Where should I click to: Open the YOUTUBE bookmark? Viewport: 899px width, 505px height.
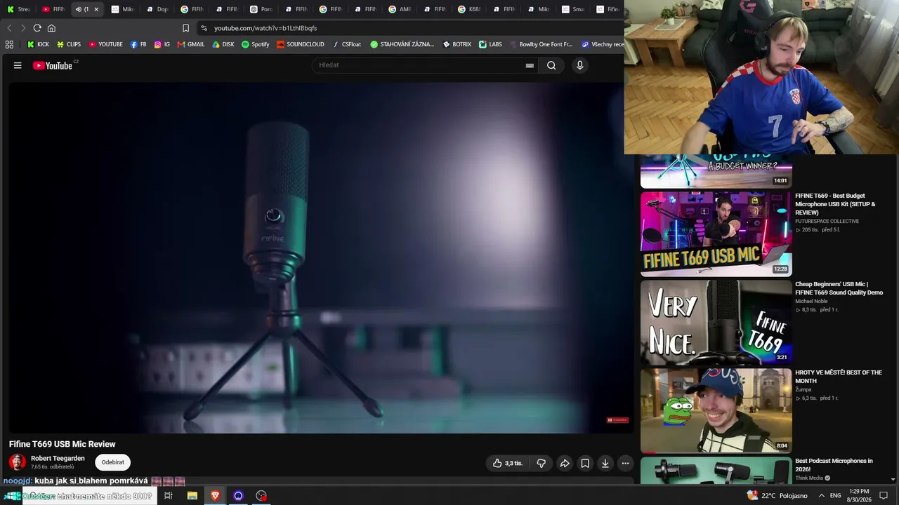[x=105, y=44]
